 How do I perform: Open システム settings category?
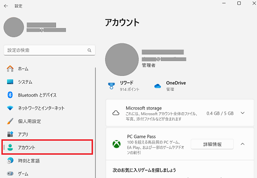(x=25, y=82)
